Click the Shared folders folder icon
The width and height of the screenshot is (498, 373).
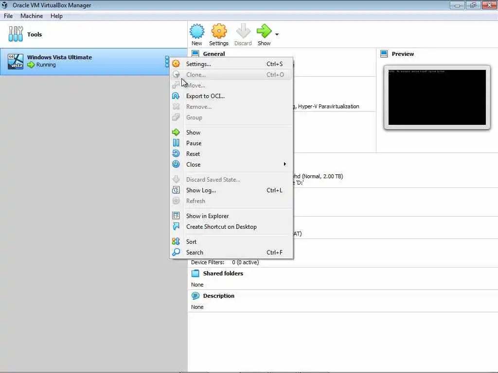coord(196,273)
